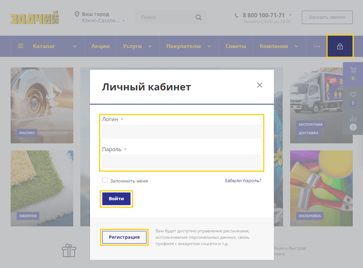
Task: Expand the phone number dropdown arrow
Action: [290, 15]
